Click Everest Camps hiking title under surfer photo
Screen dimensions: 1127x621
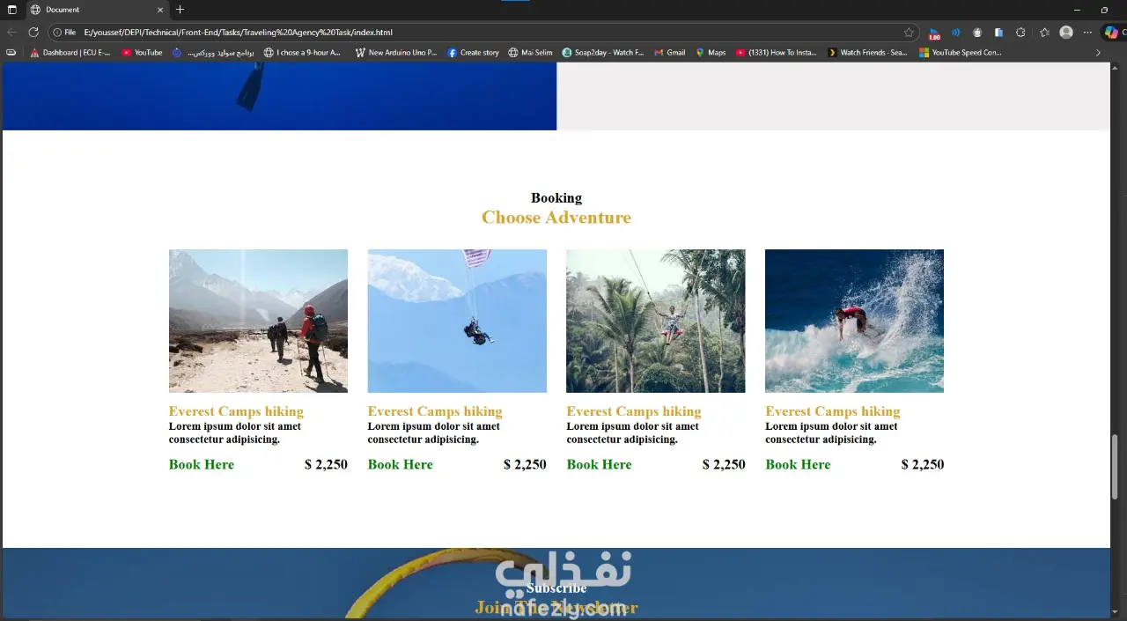pyautogui.click(x=833, y=411)
